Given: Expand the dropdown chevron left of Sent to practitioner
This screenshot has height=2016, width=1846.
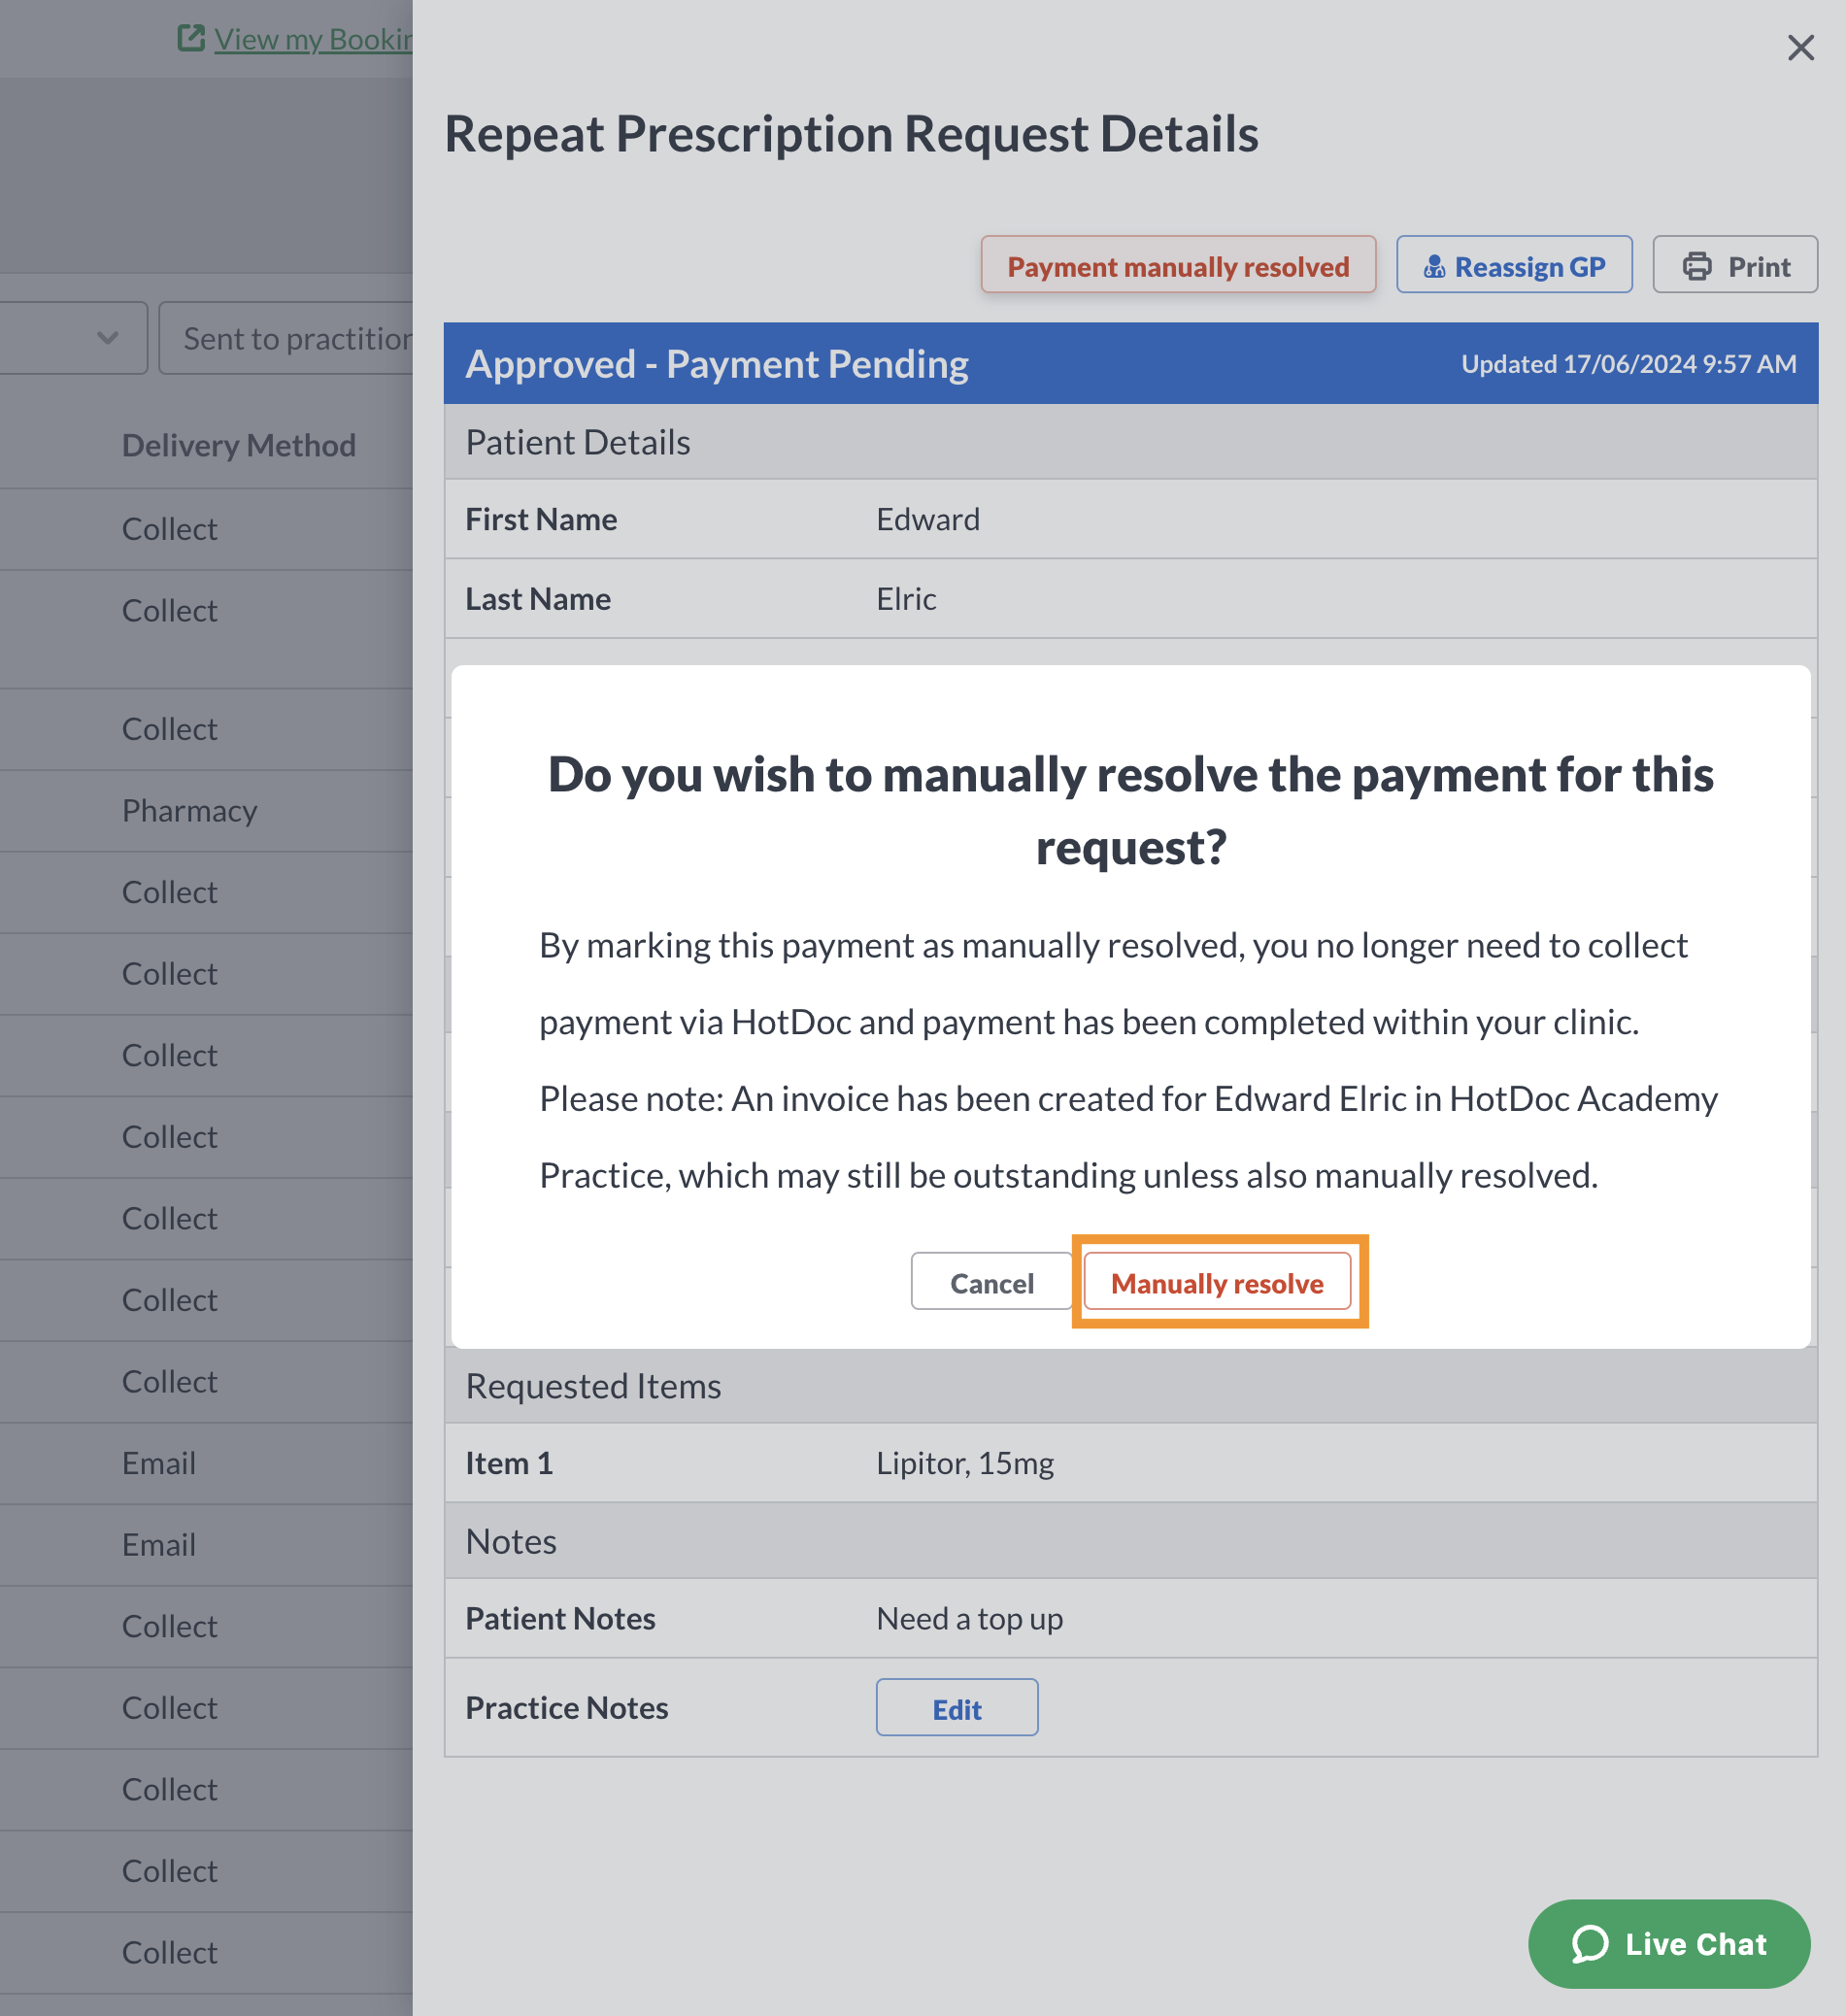Looking at the screenshot, I should click(x=108, y=338).
